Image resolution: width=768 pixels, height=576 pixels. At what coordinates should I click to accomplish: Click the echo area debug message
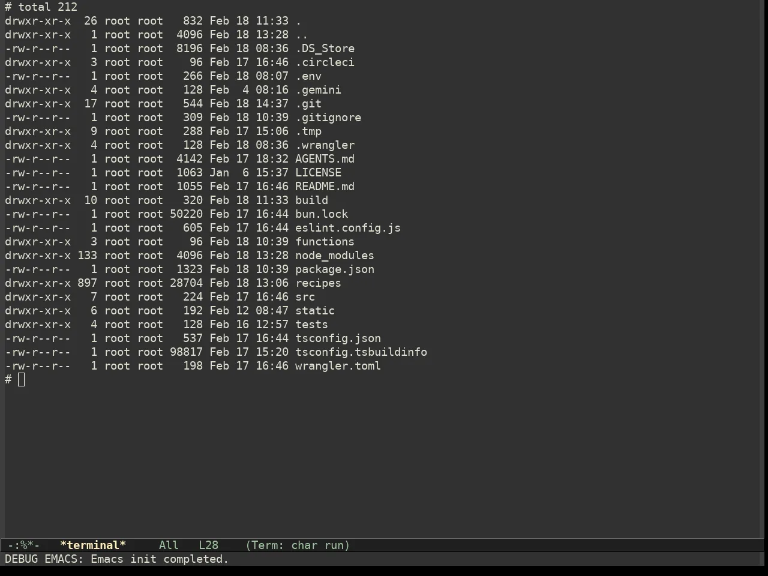[117, 559]
